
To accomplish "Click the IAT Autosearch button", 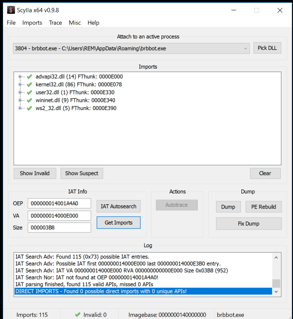I will point(118,206).
